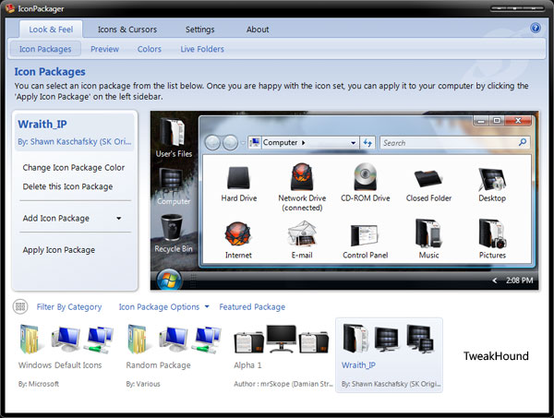Click the By: Various author text
The width and height of the screenshot is (554, 418).
(143, 384)
